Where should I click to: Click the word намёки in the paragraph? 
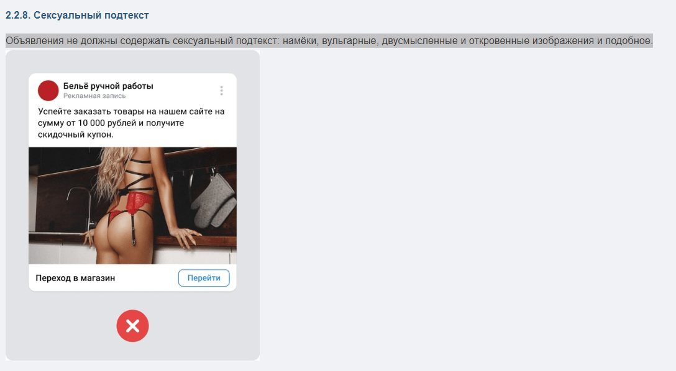tap(299, 41)
